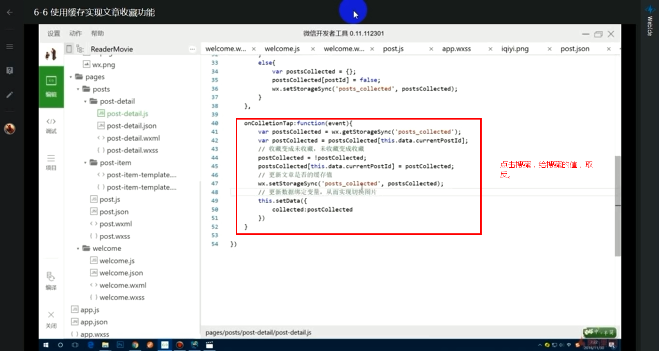Close the app.wxss tab

click(x=490, y=49)
